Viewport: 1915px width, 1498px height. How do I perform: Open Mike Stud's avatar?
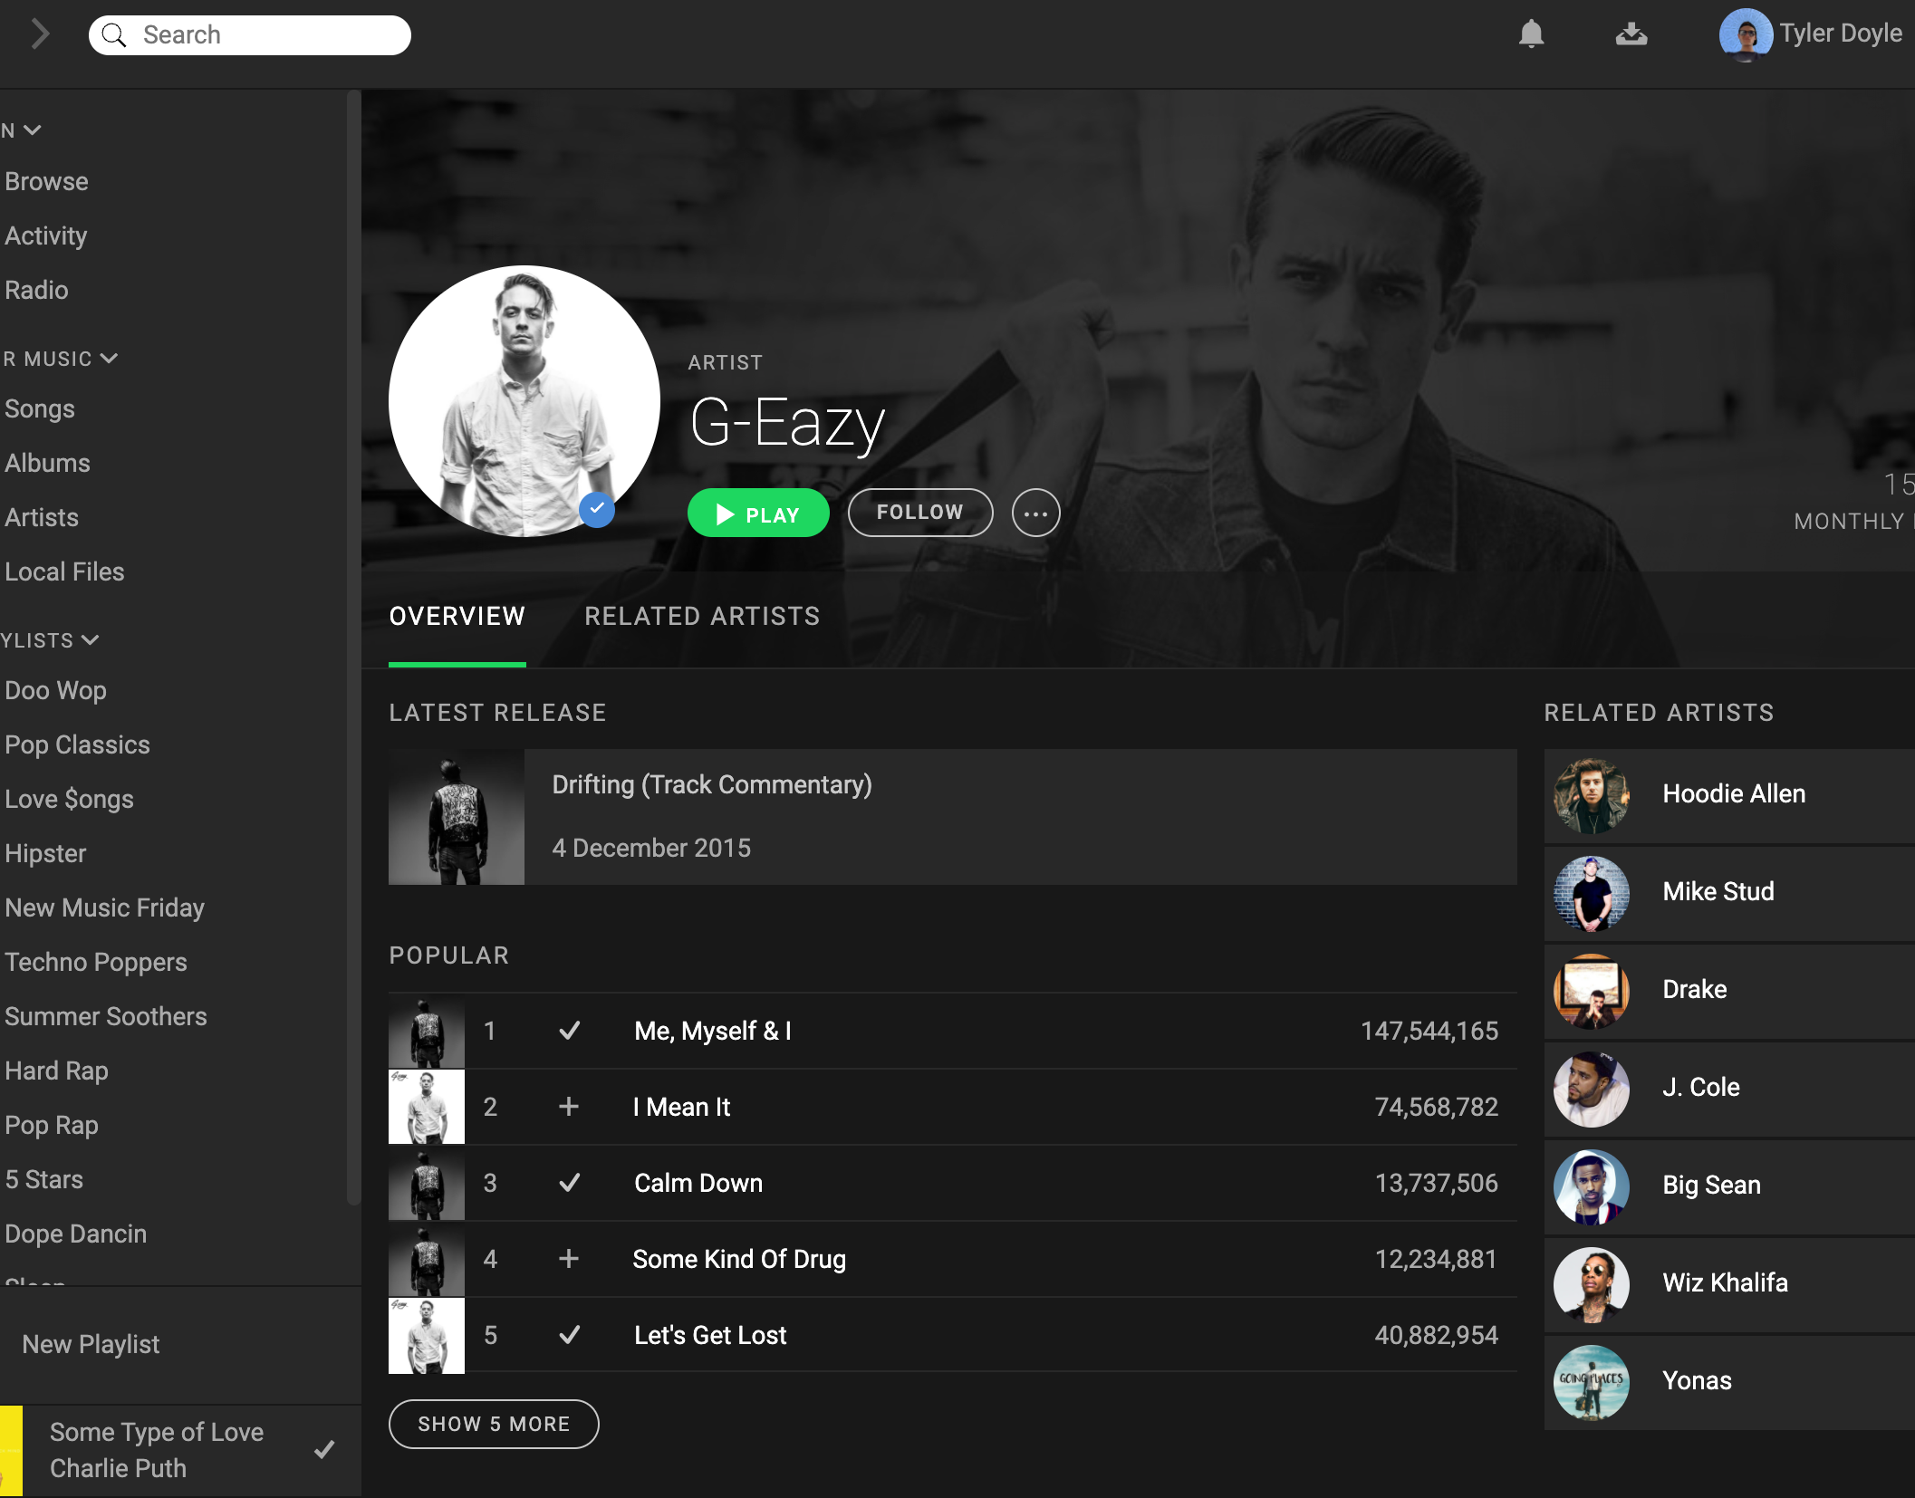(x=1592, y=893)
